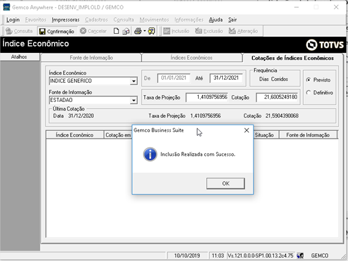
Task: Close the Gemco Anywhere main window
Action: 336,7
